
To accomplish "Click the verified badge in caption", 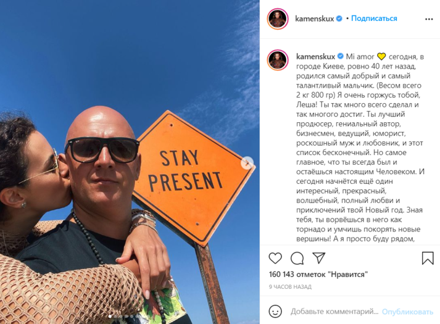I will pos(340,56).
